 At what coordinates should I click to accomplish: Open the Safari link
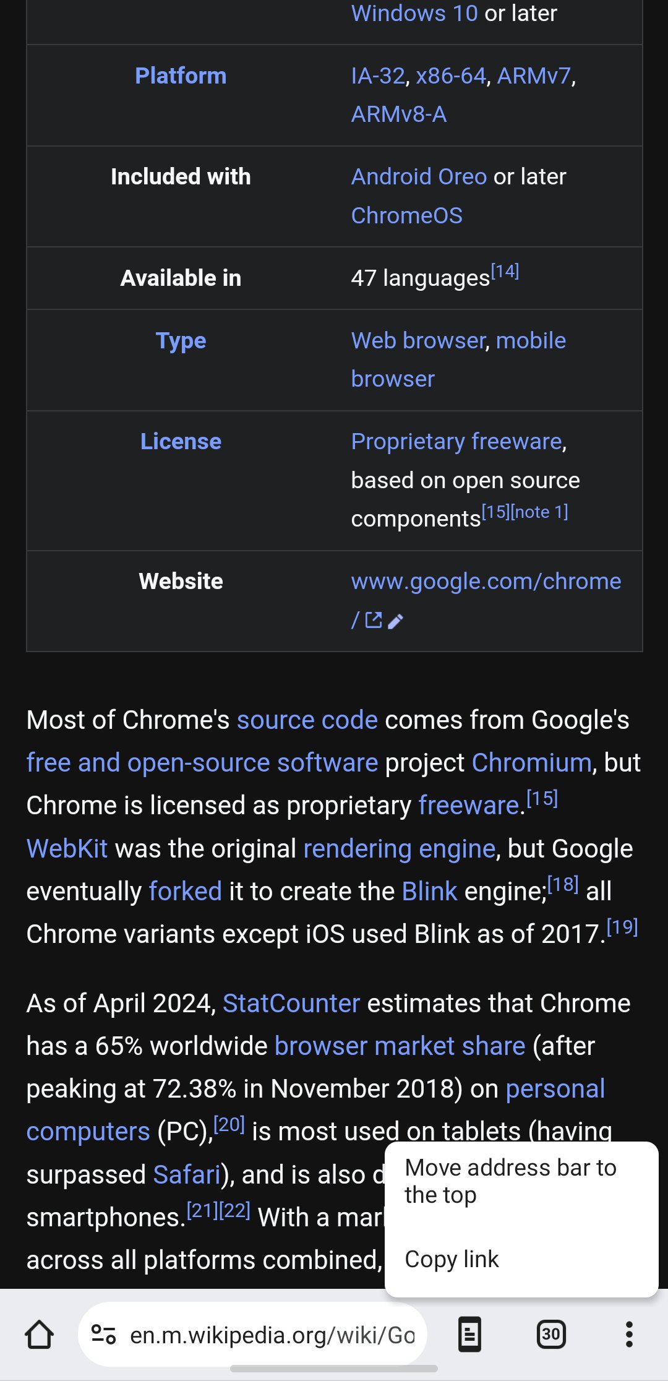point(187,1174)
